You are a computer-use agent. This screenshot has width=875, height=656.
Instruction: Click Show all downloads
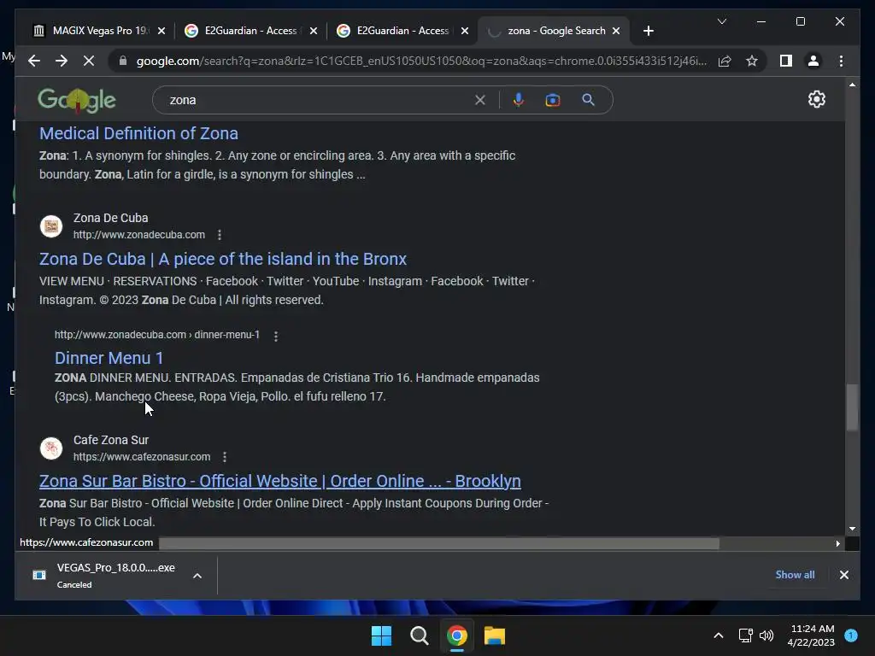coord(795,575)
